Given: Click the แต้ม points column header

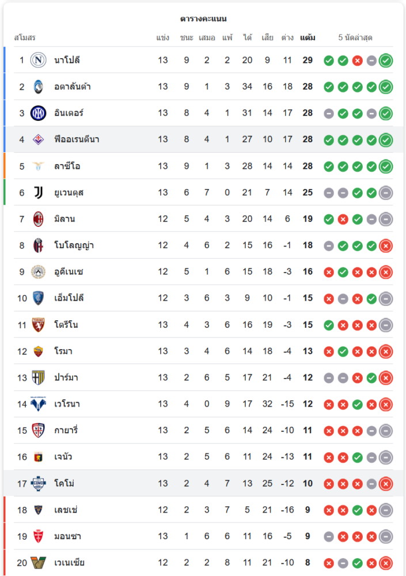Looking at the screenshot, I should click(x=308, y=38).
